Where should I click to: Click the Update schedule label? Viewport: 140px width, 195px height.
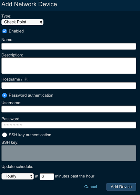coord(17,167)
